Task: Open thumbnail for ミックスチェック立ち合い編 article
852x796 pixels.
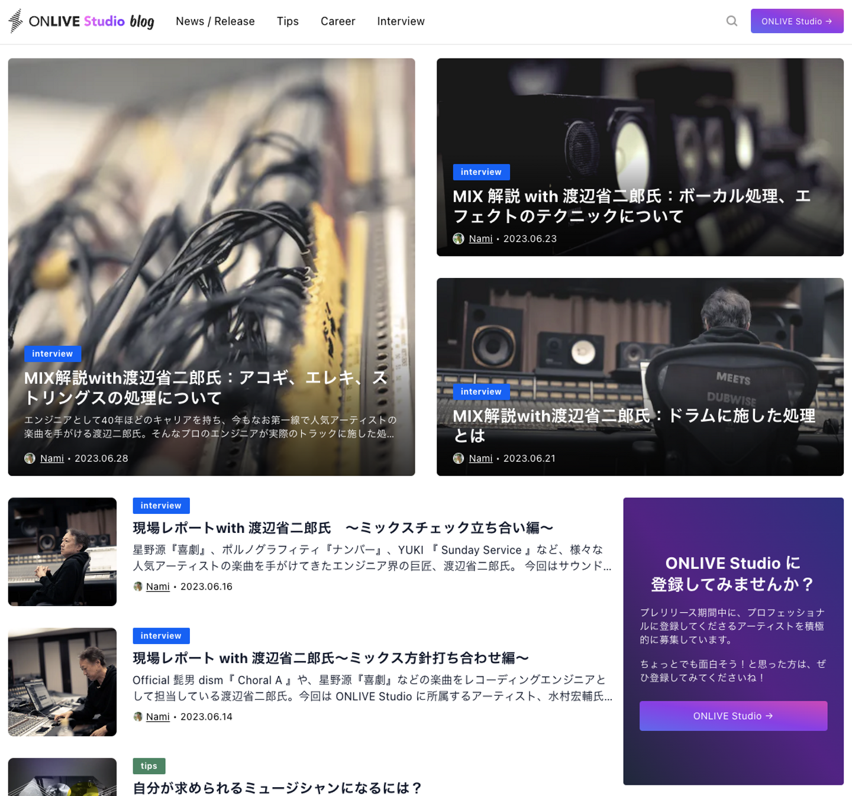Action: [62, 552]
